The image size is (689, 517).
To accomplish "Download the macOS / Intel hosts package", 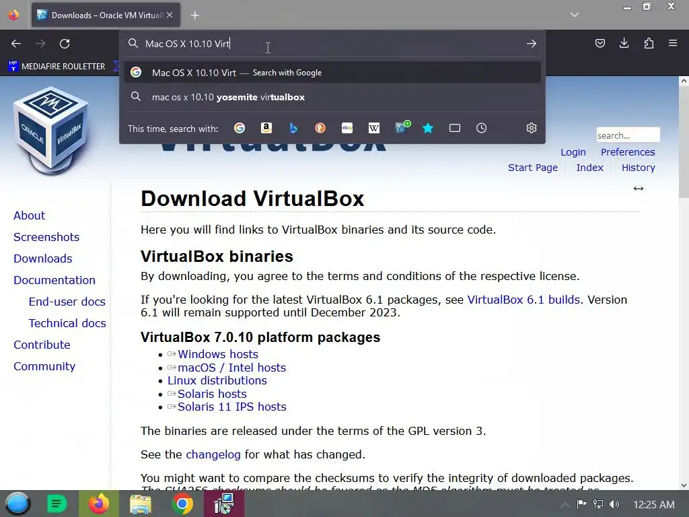I will click(231, 368).
